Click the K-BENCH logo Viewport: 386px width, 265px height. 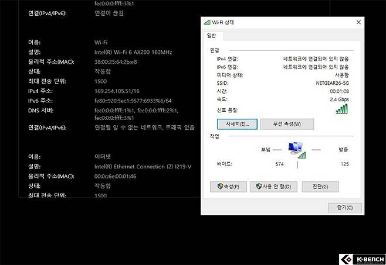[361, 258]
